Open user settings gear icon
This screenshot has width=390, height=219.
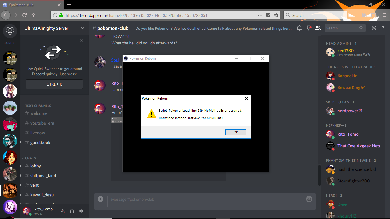coord(81,211)
